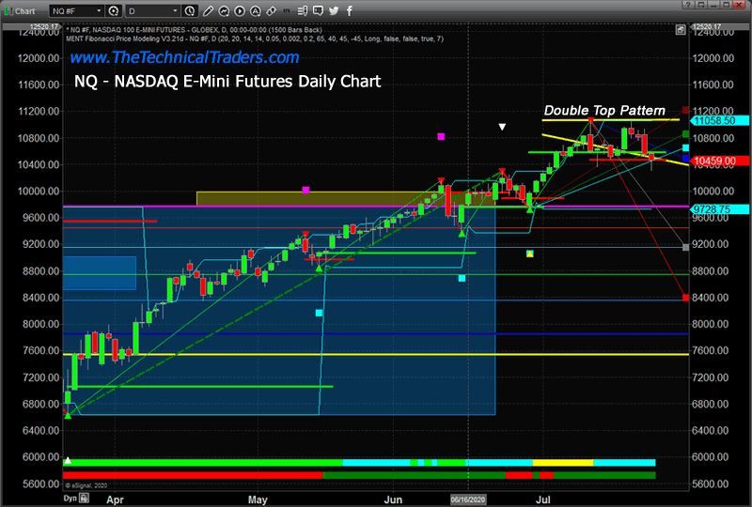Click the NQ #F NASDAQ 100 E-MINI FUTURES label

point(194,30)
